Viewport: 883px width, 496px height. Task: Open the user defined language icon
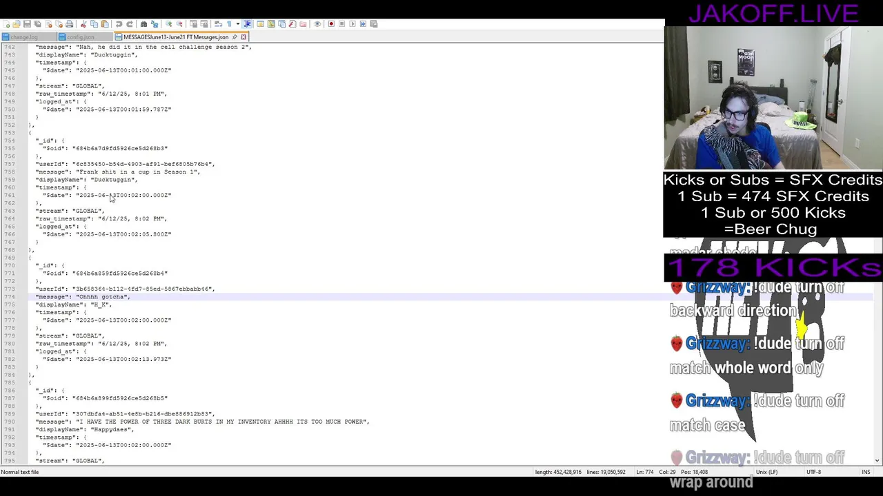point(260,23)
